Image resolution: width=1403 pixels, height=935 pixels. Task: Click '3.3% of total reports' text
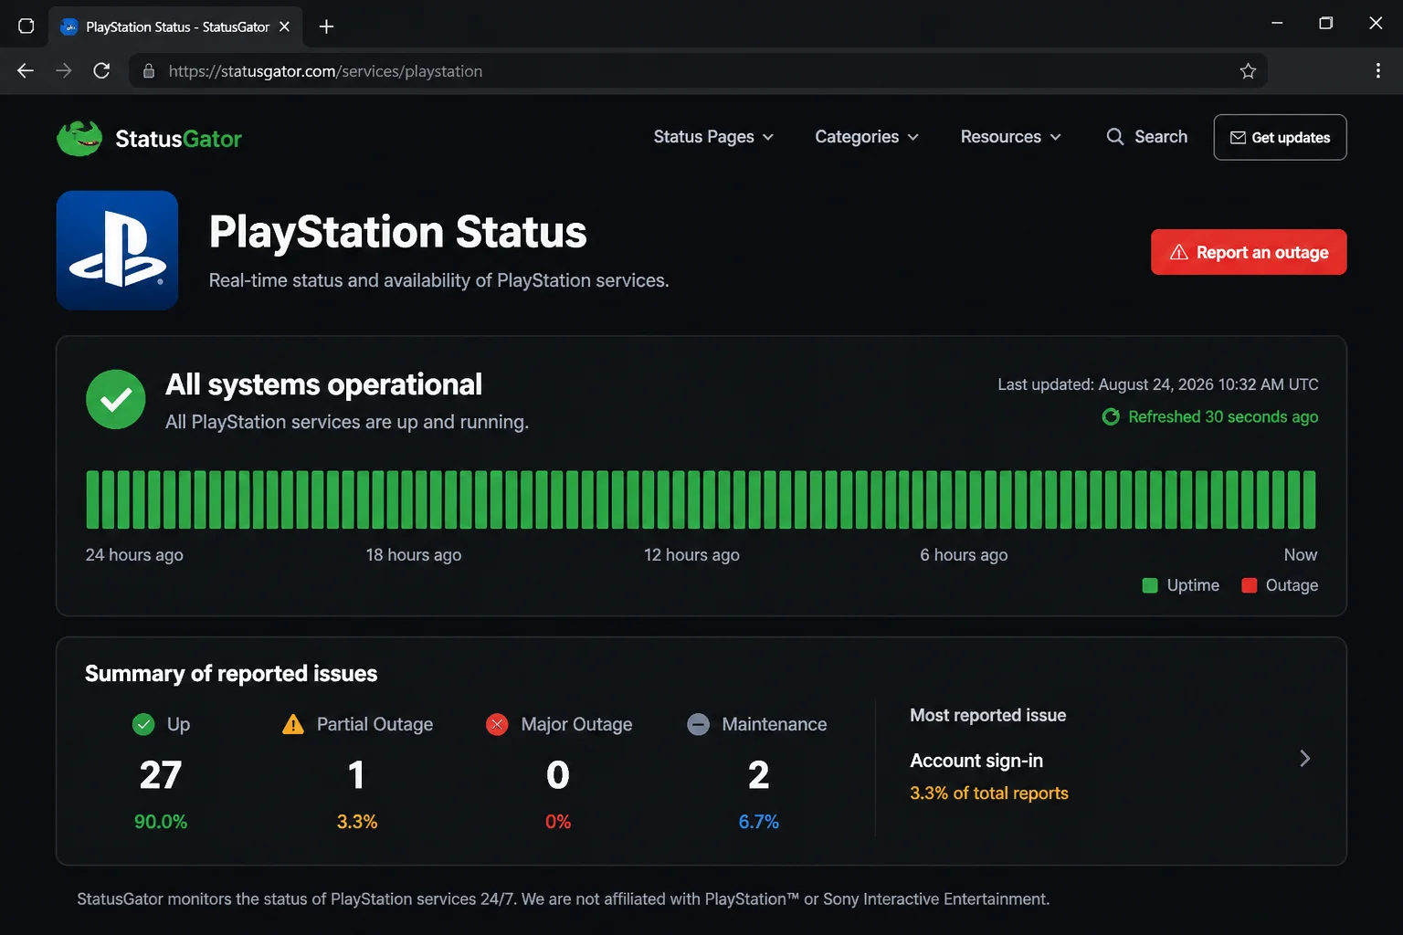tap(989, 793)
